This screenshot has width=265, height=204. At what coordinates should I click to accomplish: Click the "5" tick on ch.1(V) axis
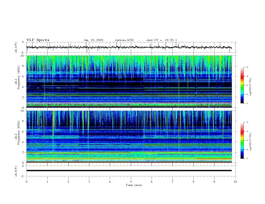(23, 42)
